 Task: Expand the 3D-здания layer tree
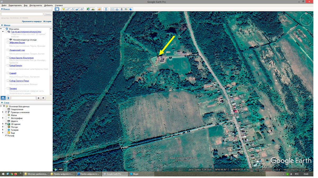pyautogui.click(x=2, y=124)
